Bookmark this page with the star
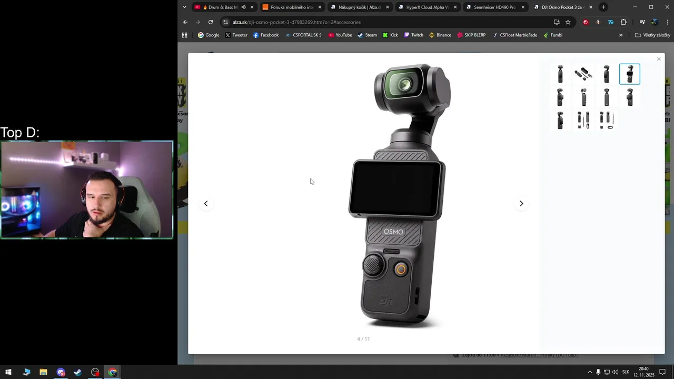Viewport: 674px width, 379px height. (568, 22)
